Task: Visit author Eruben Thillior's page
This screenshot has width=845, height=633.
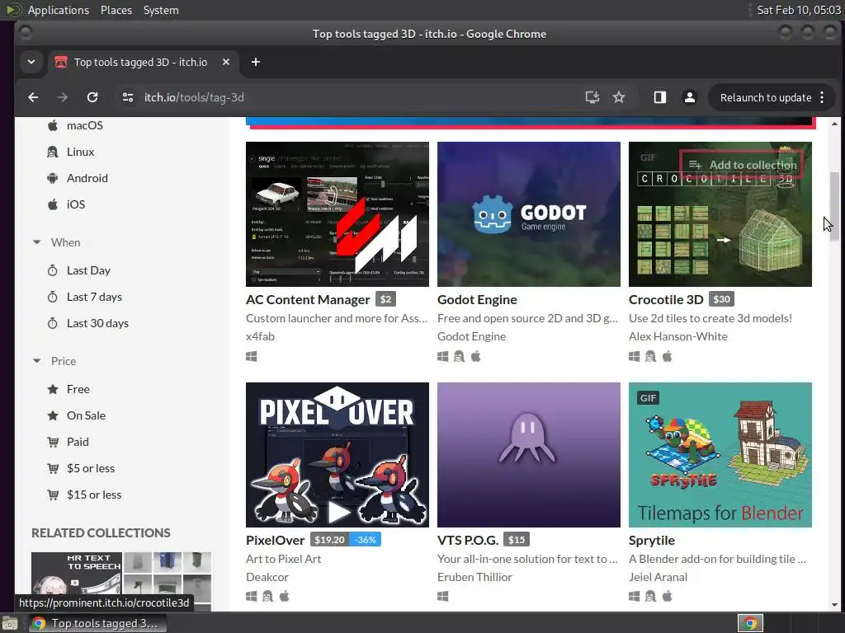Action: [474, 577]
